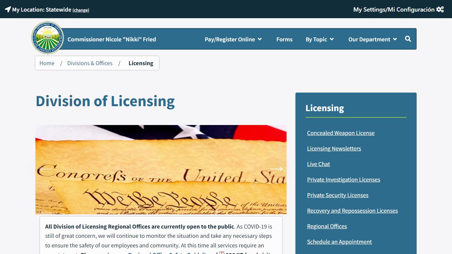Open Divisions & Offices breadcrumb
Screen dimensions: 452x254
[90, 63]
